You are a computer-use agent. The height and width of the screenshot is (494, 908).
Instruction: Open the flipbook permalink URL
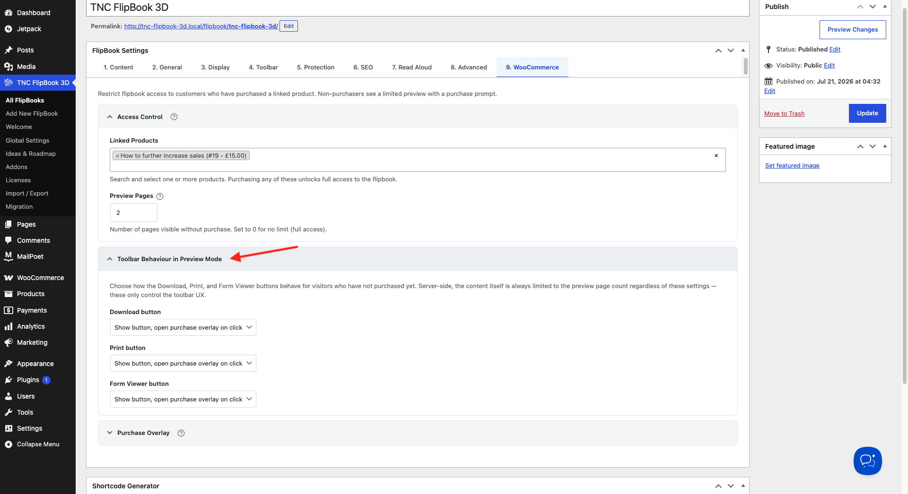tap(201, 26)
